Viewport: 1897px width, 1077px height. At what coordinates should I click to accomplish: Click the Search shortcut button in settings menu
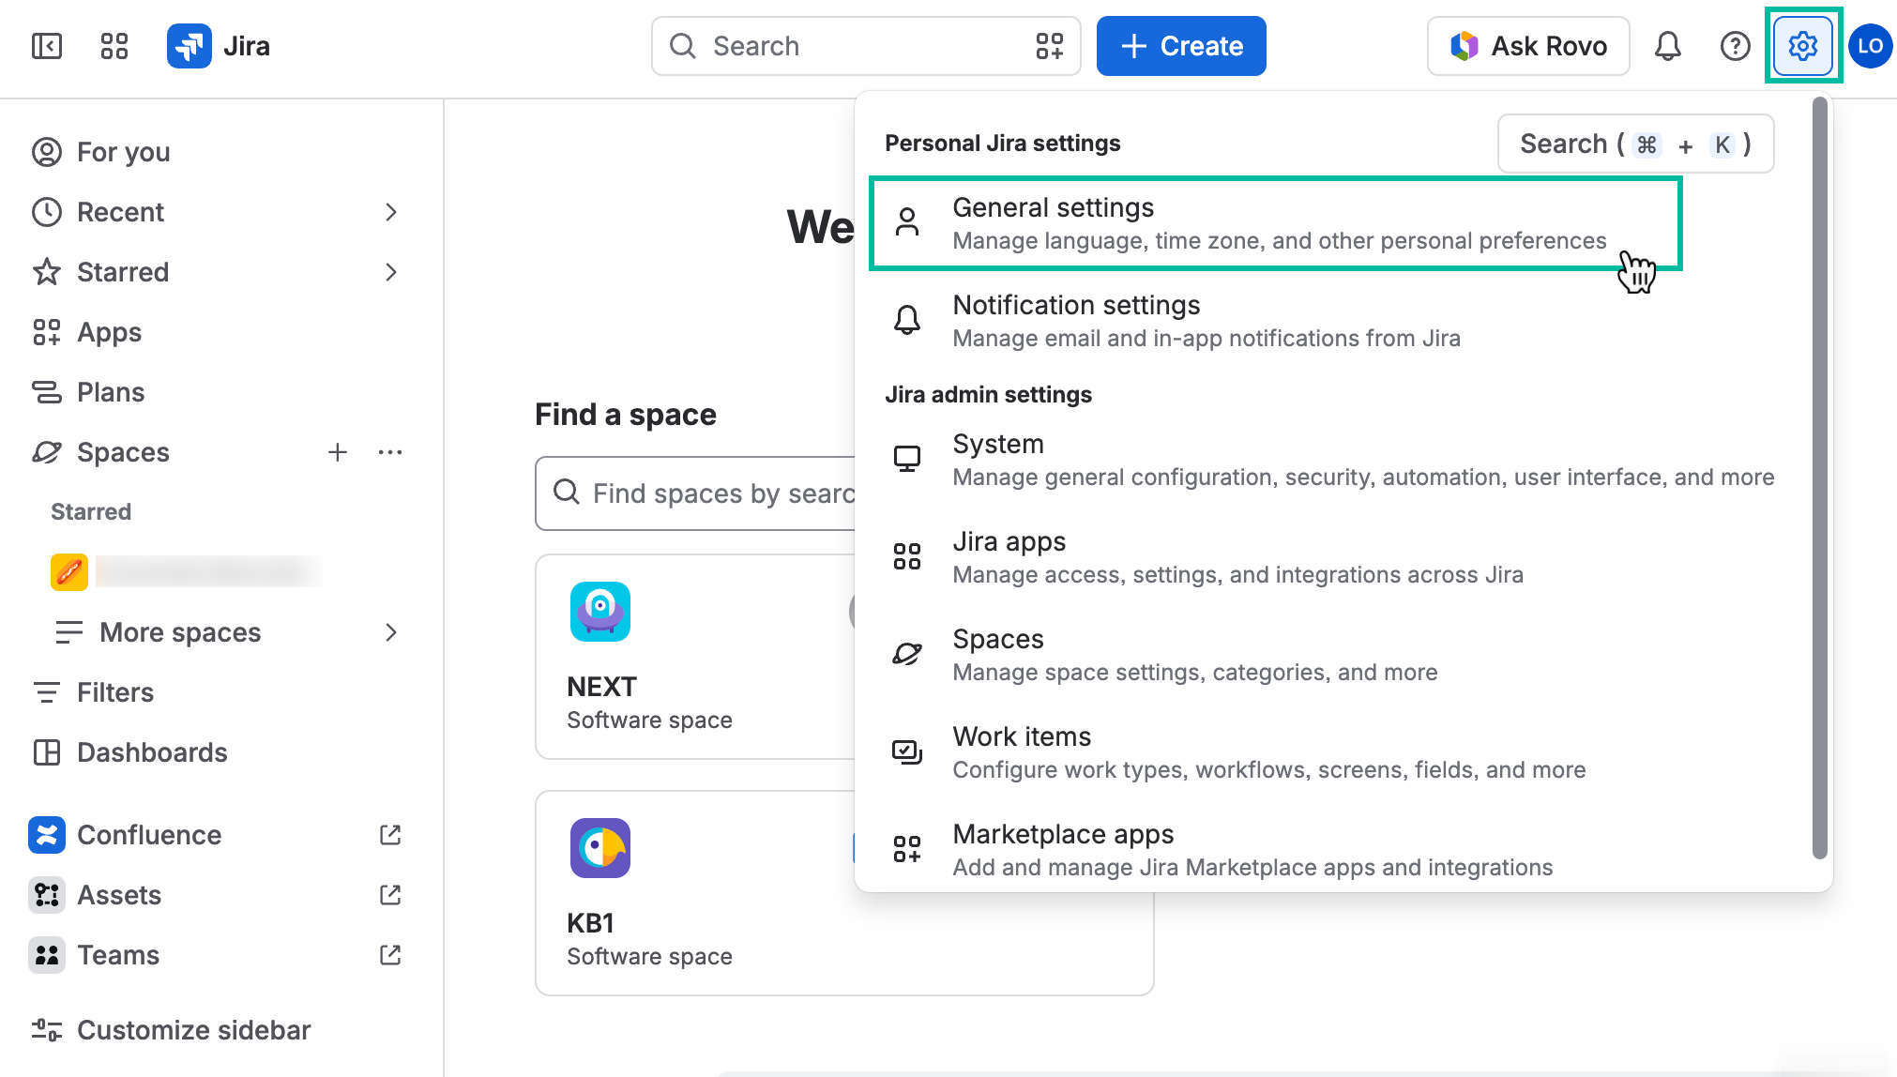1636,144
